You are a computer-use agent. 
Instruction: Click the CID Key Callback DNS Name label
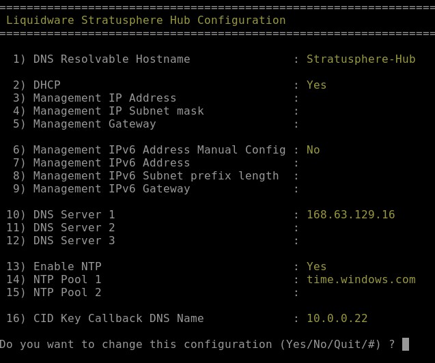[118, 319]
